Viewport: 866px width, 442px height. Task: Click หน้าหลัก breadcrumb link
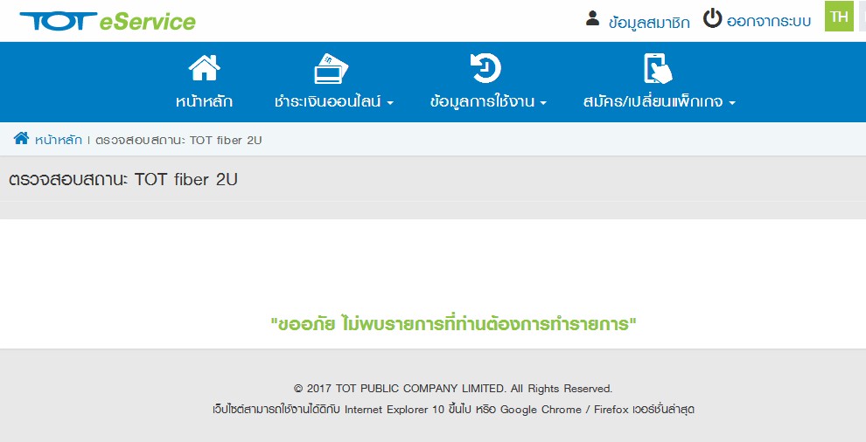59,140
